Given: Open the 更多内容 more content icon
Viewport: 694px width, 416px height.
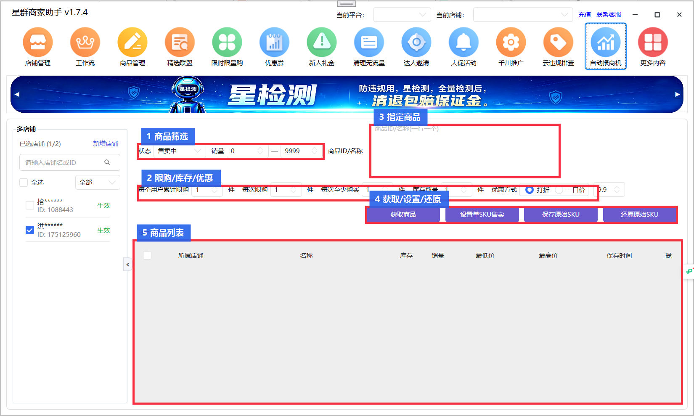Looking at the screenshot, I should pyautogui.click(x=653, y=42).
